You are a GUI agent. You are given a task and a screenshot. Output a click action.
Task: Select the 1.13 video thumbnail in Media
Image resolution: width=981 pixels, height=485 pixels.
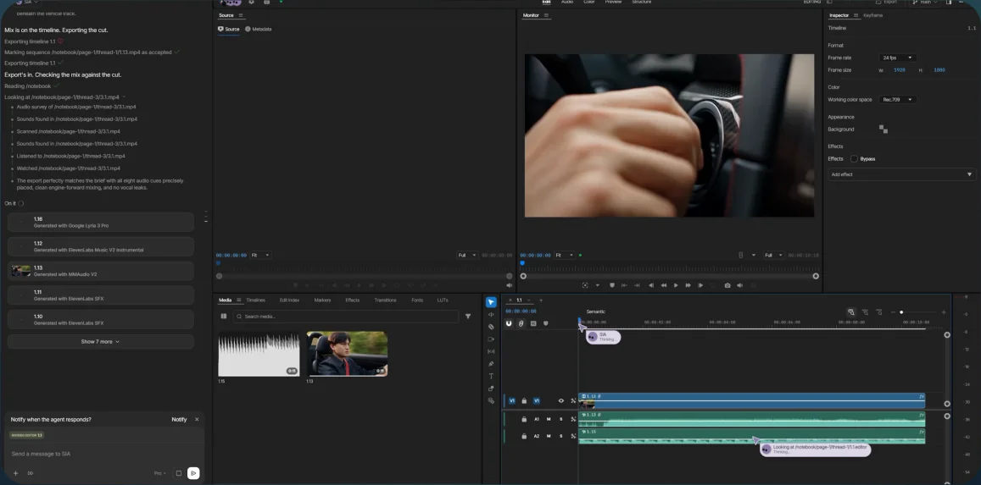[x=347, y=354]
